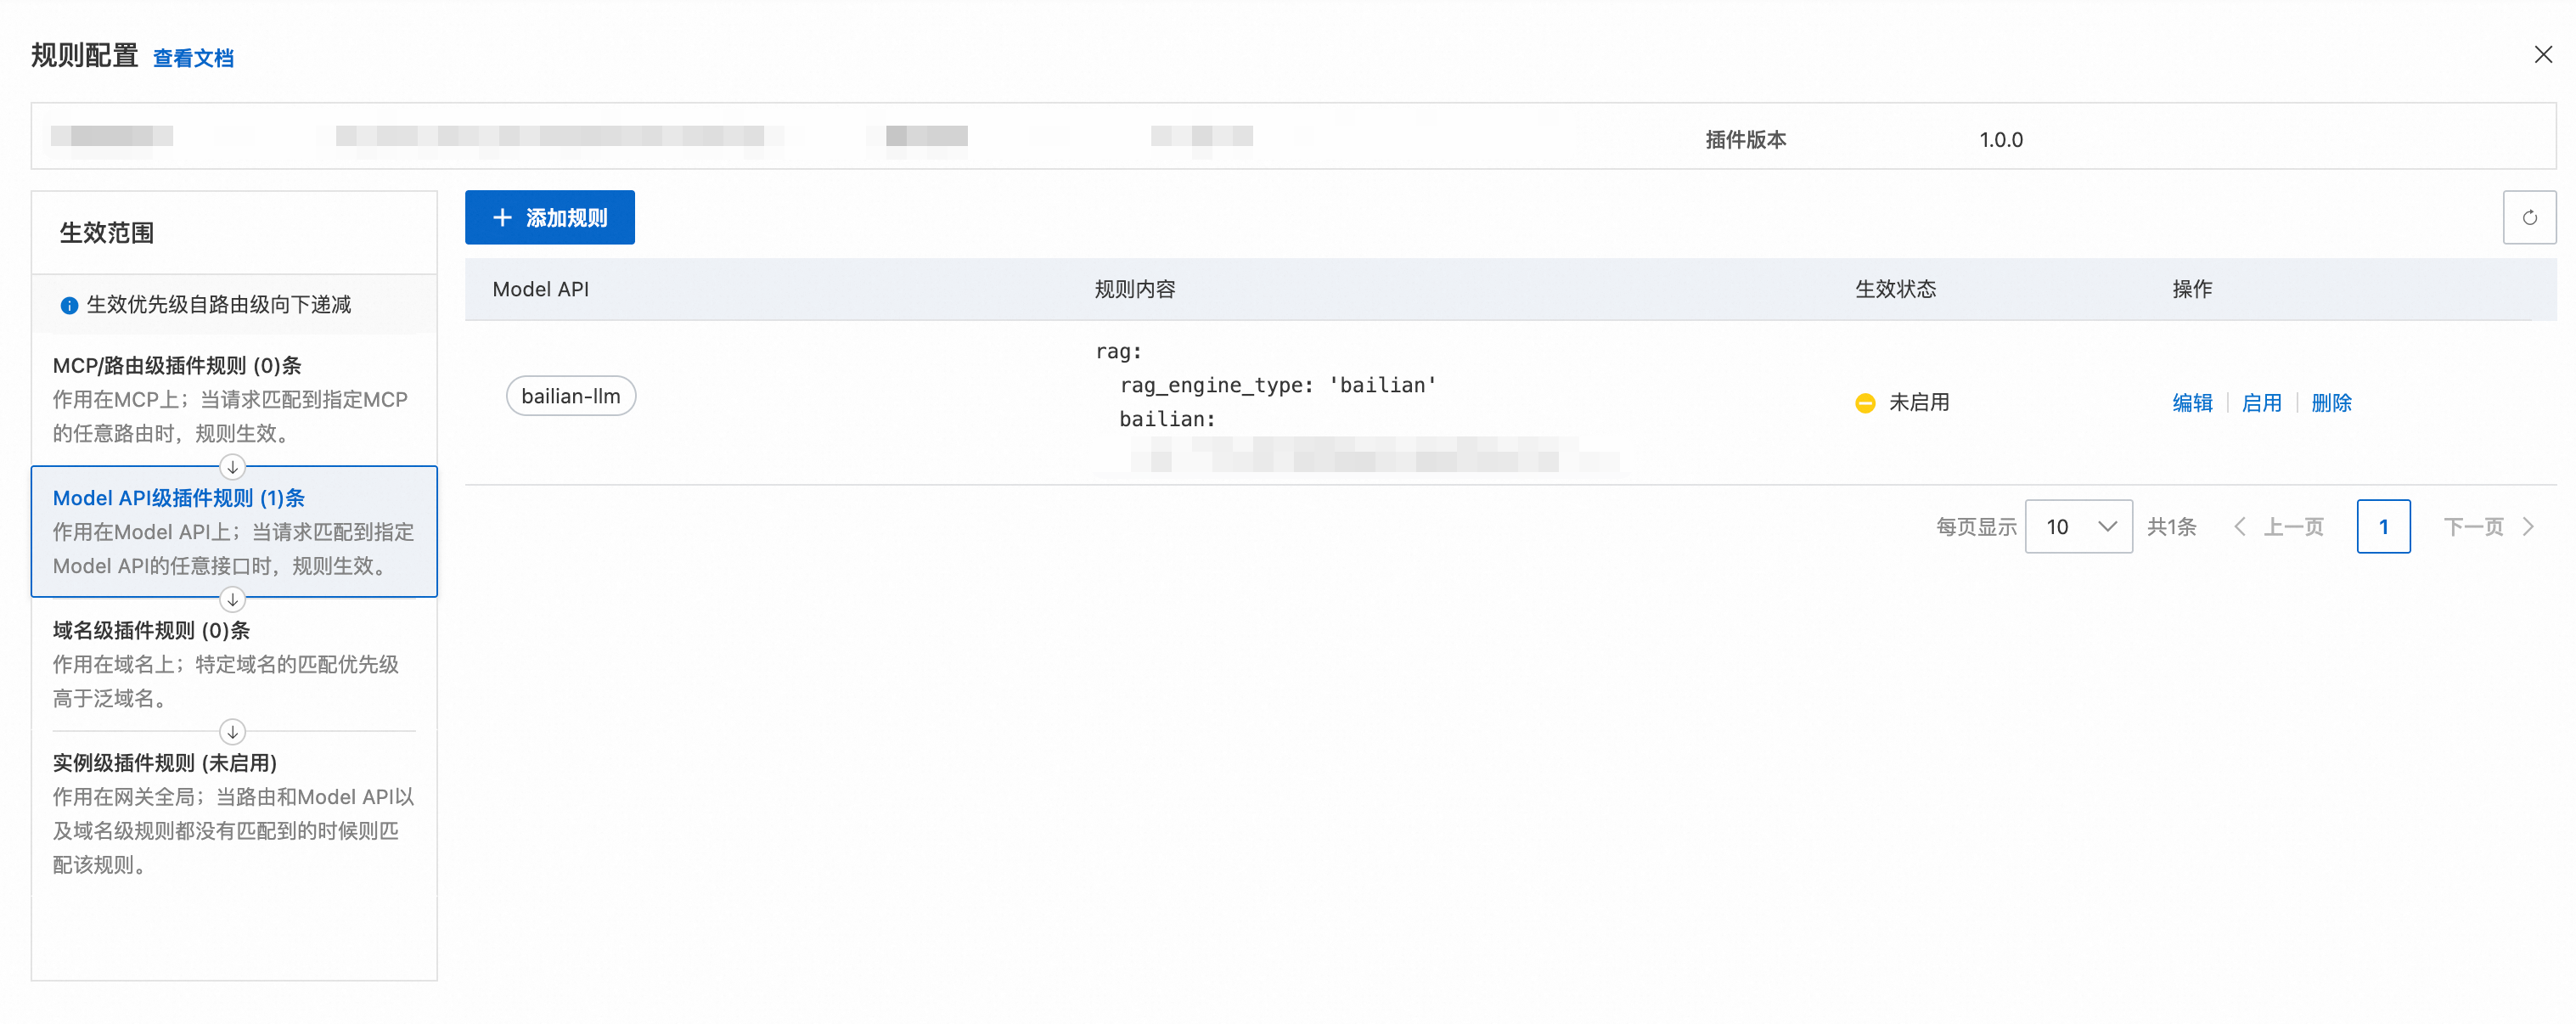This screenshot has width=2576, height=1024.
Task: Click the next page arrow icon
Action: (x=2528, y=527)
